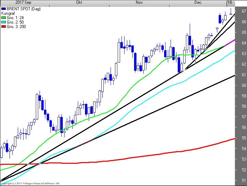Click the '18 year marker on time axis
This screenshot has height=186, width=247.
coord(229,2)
